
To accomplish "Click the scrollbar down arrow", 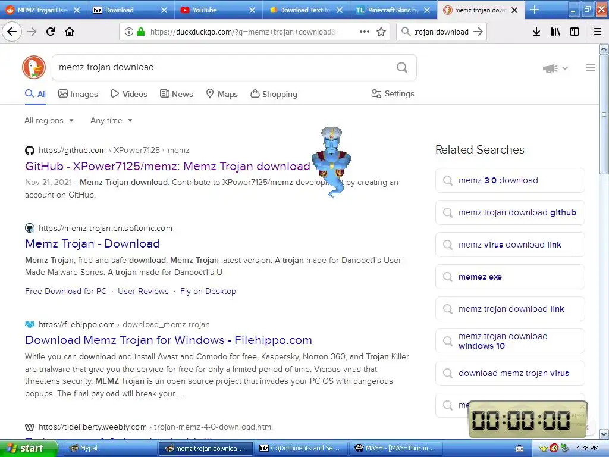I will pyautogui.click(x=604, y=434).
